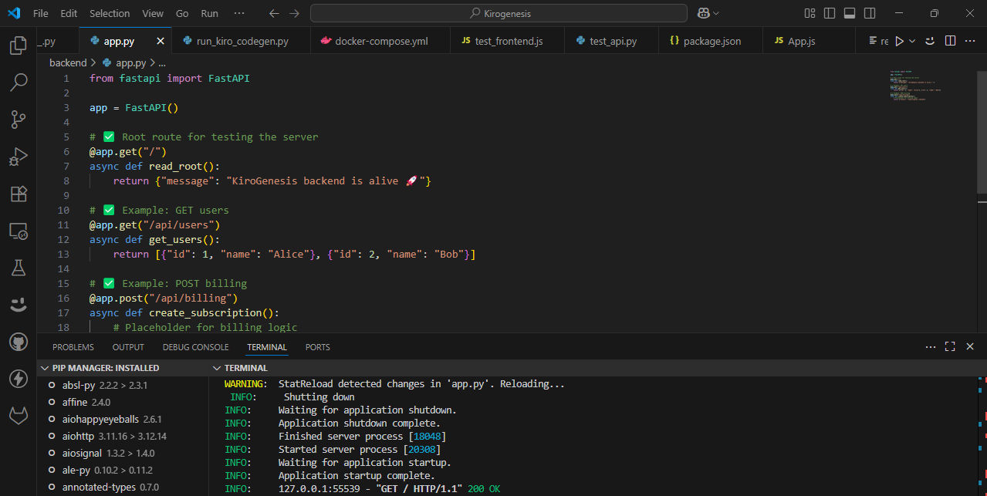Close the app.py editor tab

[x=161, y=41]
